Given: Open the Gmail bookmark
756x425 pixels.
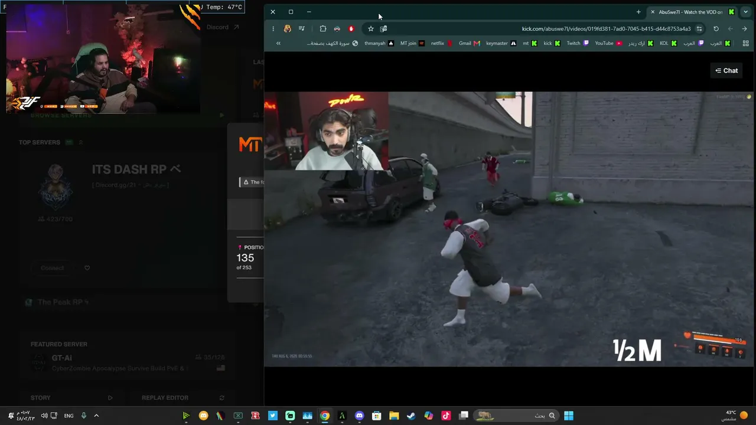Looking at the screenshot, I should (470, 43).
